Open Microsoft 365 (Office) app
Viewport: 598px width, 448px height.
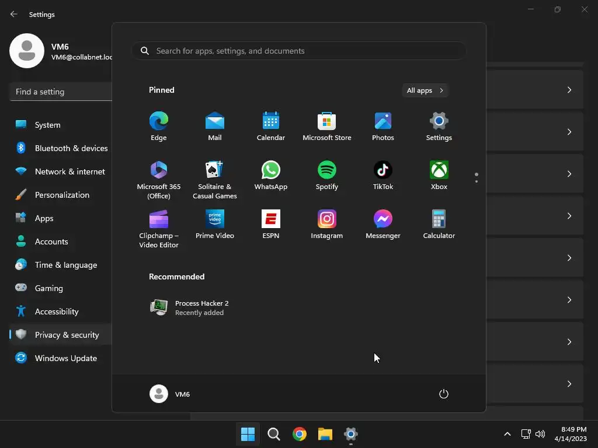159,180
